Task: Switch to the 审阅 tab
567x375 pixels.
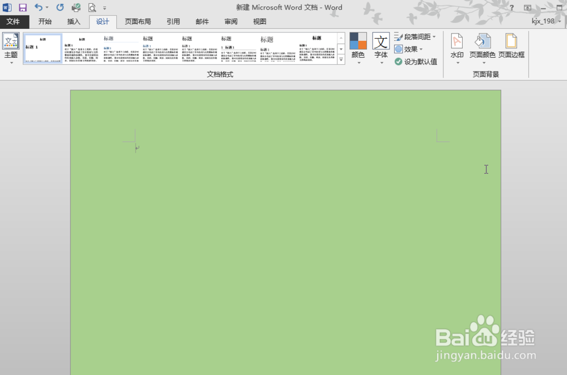Action: click(x=231, y=22)
